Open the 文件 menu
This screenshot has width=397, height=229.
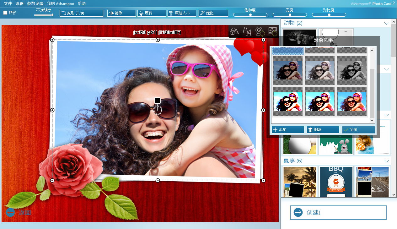pos(7,4)
